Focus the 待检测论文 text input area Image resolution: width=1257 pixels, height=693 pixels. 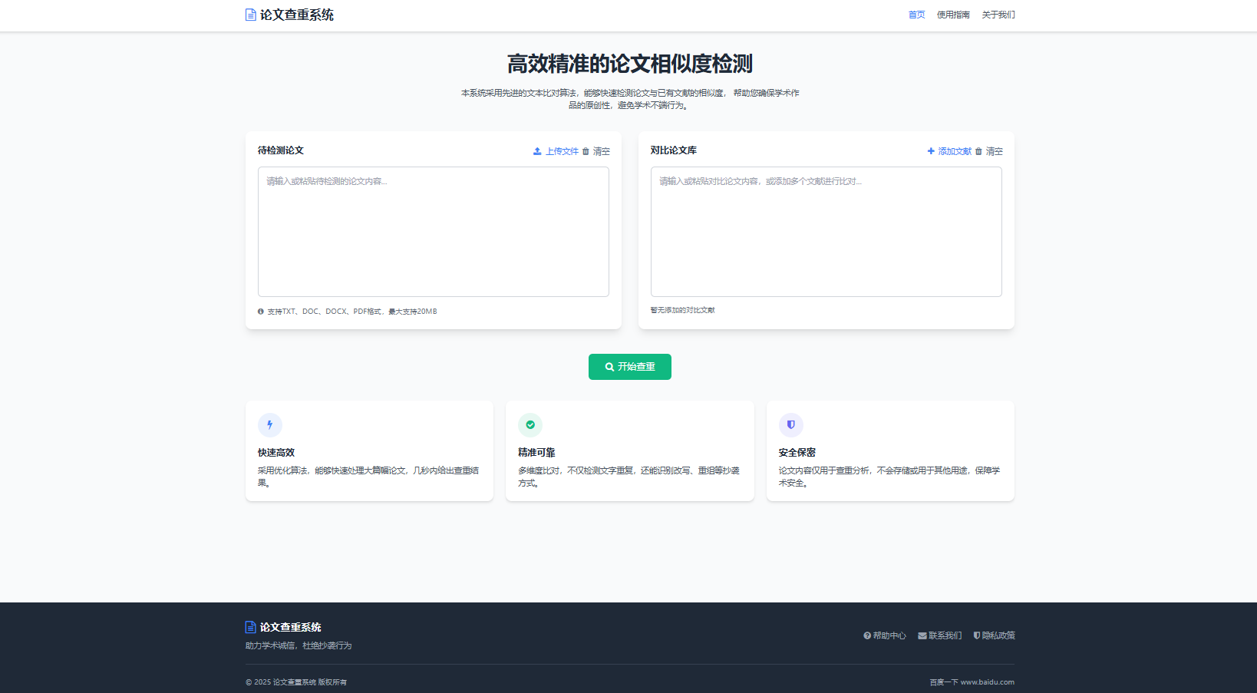coord(433,232)
